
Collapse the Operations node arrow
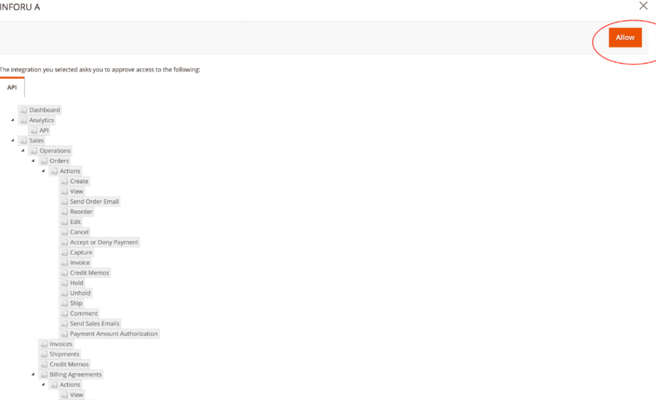(23, 150)
